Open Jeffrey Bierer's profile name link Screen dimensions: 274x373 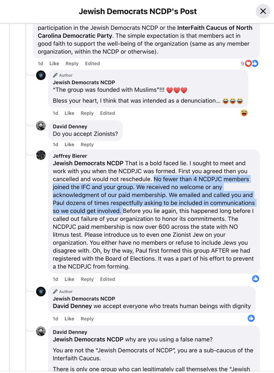pyautogui.click(x=70, y=156)
